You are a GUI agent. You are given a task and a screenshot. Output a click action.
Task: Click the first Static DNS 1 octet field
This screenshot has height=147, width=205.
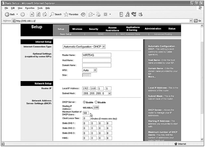tap(86, 123)
